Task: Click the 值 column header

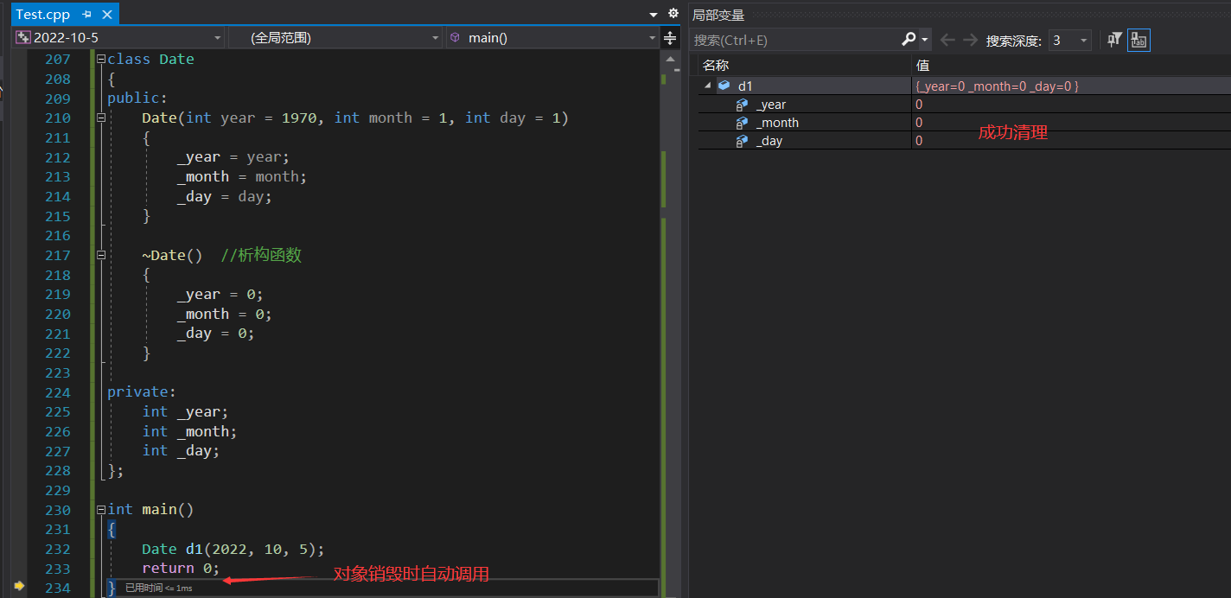Action: point(923,66)
